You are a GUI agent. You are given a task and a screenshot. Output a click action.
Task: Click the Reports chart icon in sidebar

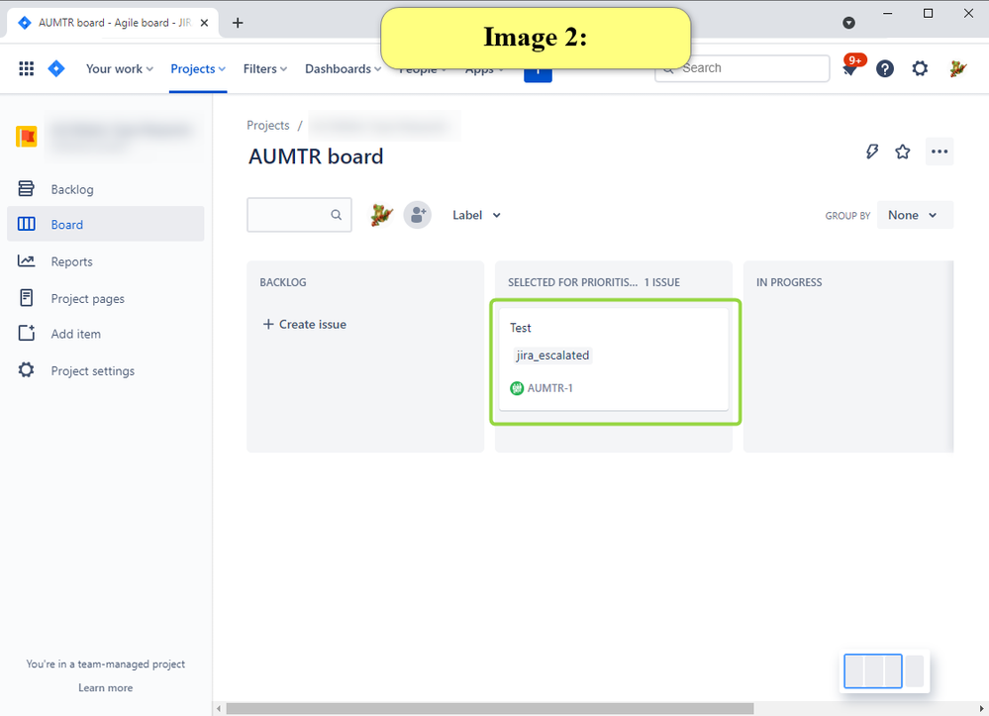coord(26,260)
